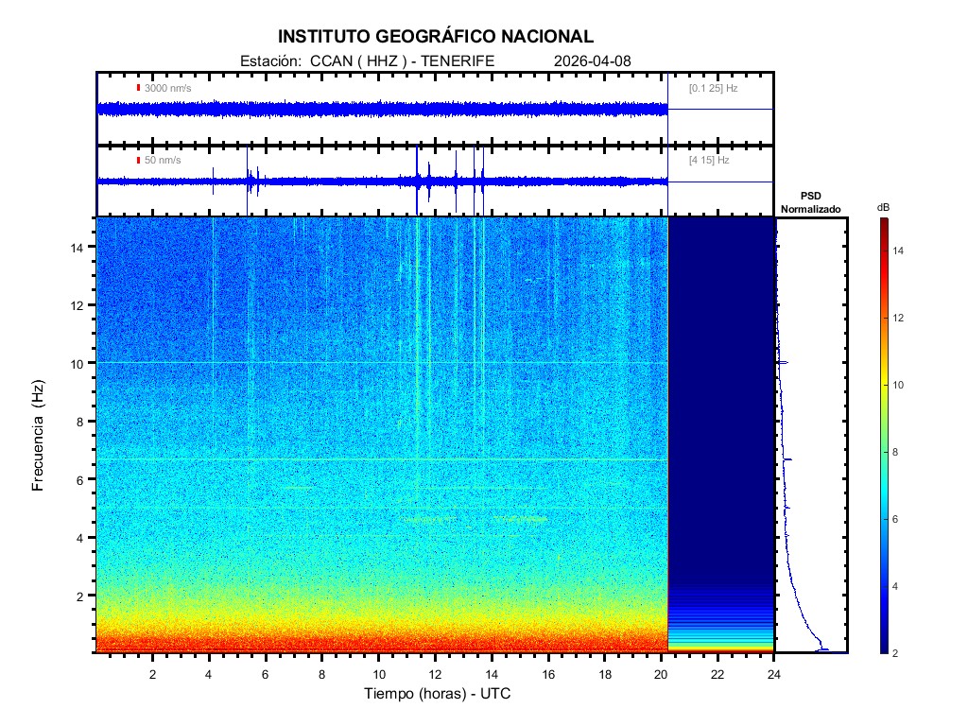Click the colorbar tick labeled 8
Image resolution: width=968 pixels, height=726 pixels.
[x=901, y=453]
